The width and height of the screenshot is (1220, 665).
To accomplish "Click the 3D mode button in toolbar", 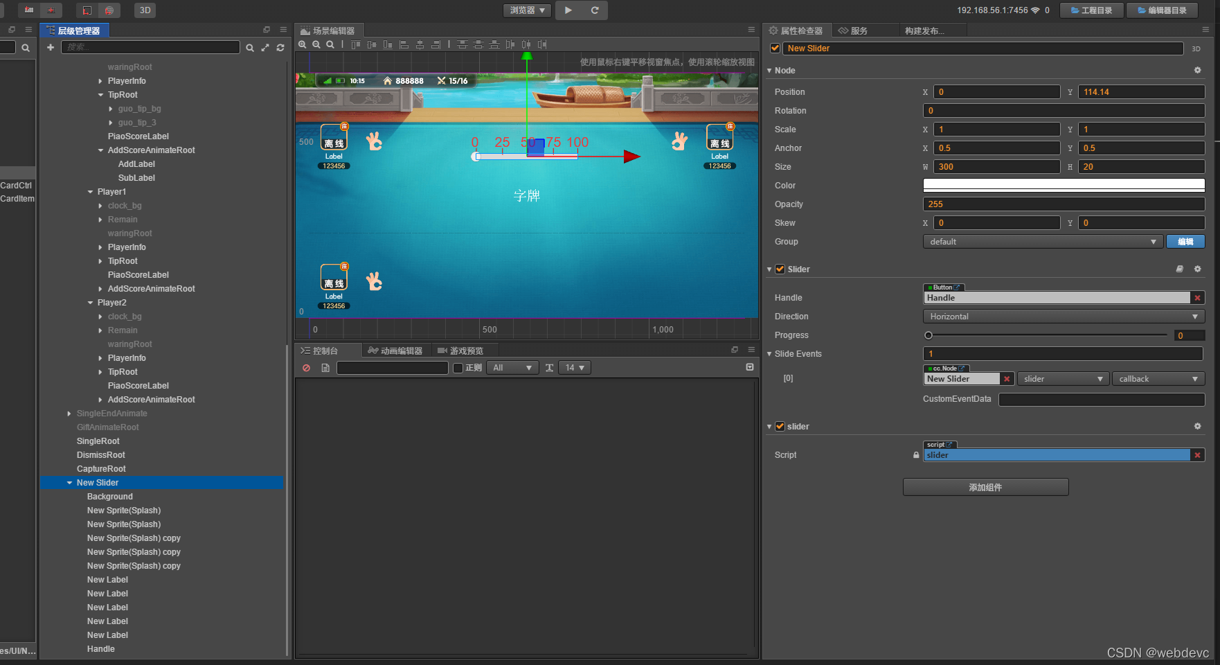I will pyautogui.click(x=145, y=10).
